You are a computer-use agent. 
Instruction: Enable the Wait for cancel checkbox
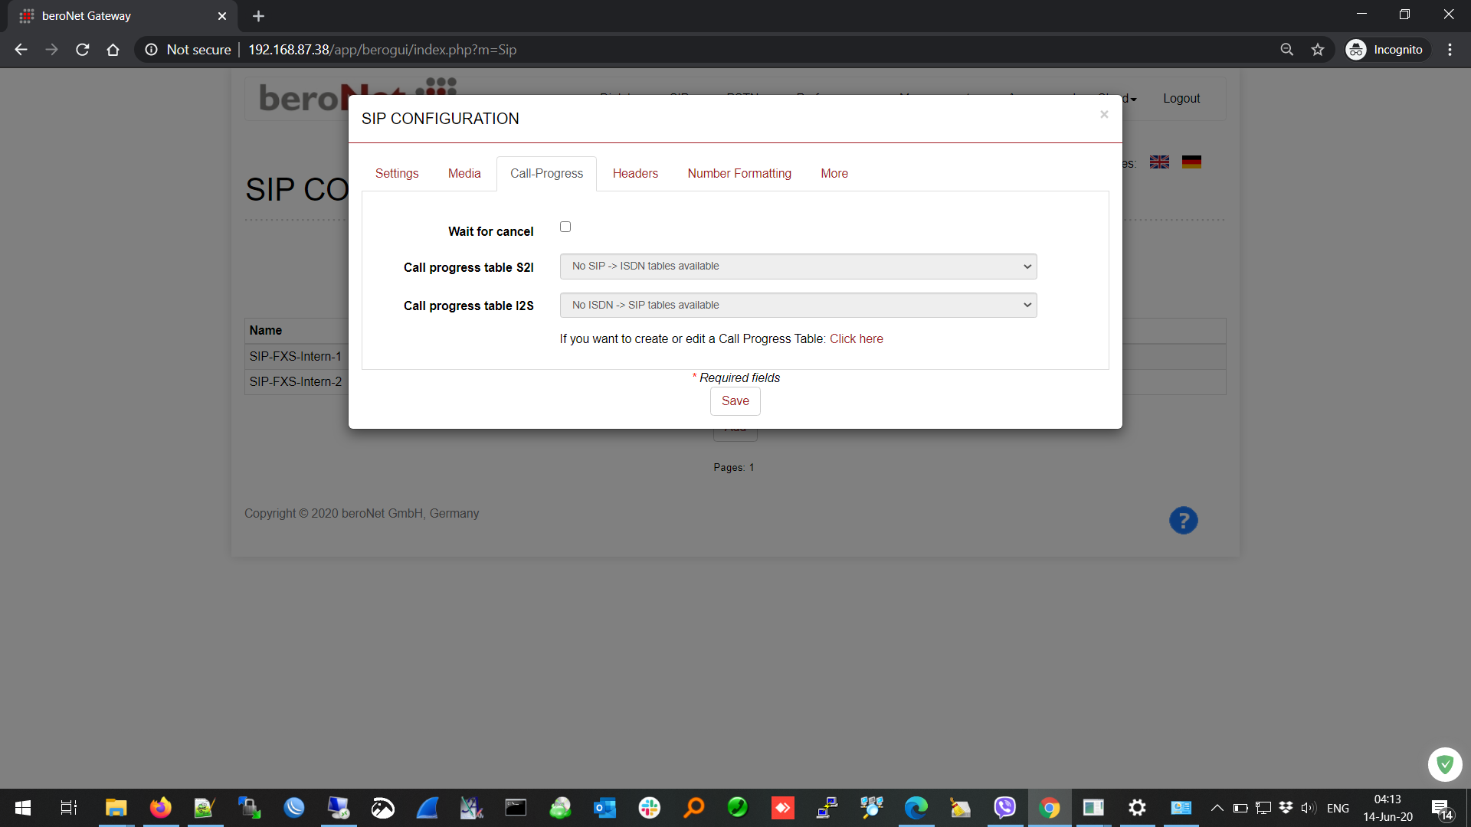565,227
